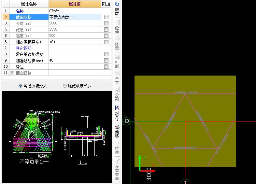Toggle the 附加 checkbox for 加强筋起步 row
256x184 pixels.
[x=106, y=60]
